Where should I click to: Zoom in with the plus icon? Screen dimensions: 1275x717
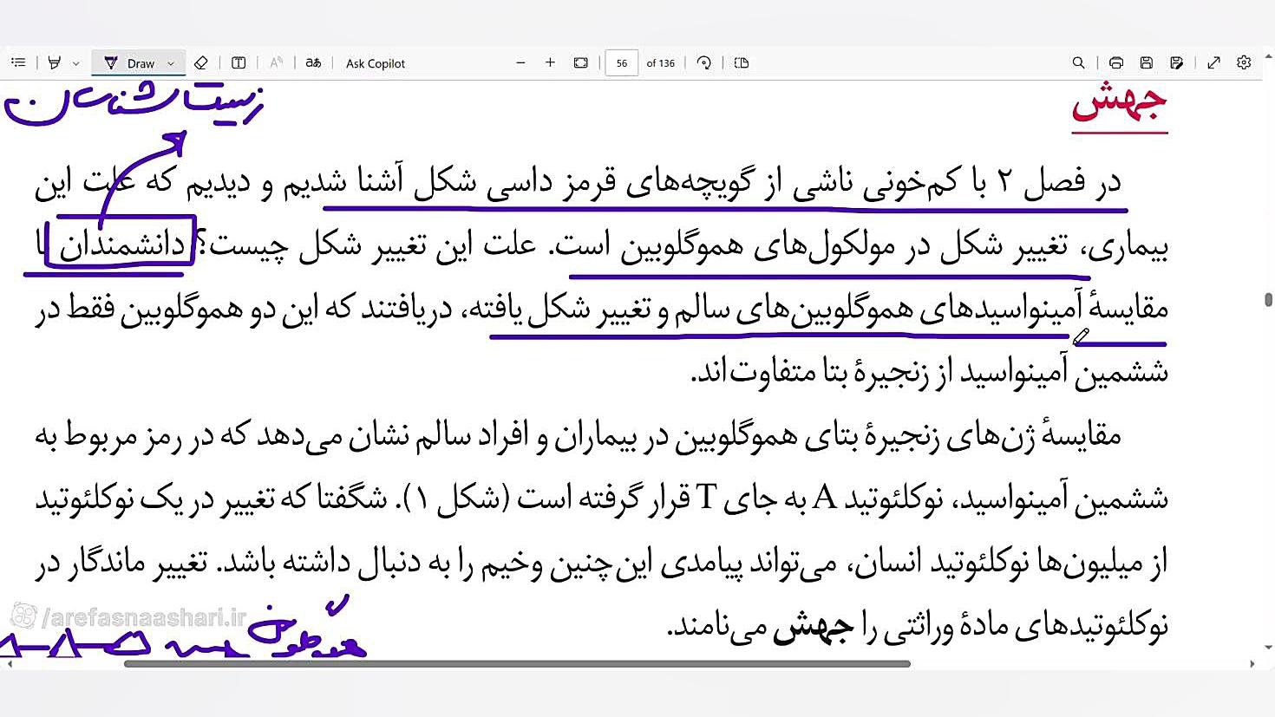(x=550, y=62)
